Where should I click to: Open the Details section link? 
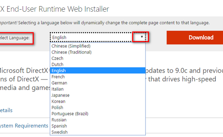tap(6, 110)
